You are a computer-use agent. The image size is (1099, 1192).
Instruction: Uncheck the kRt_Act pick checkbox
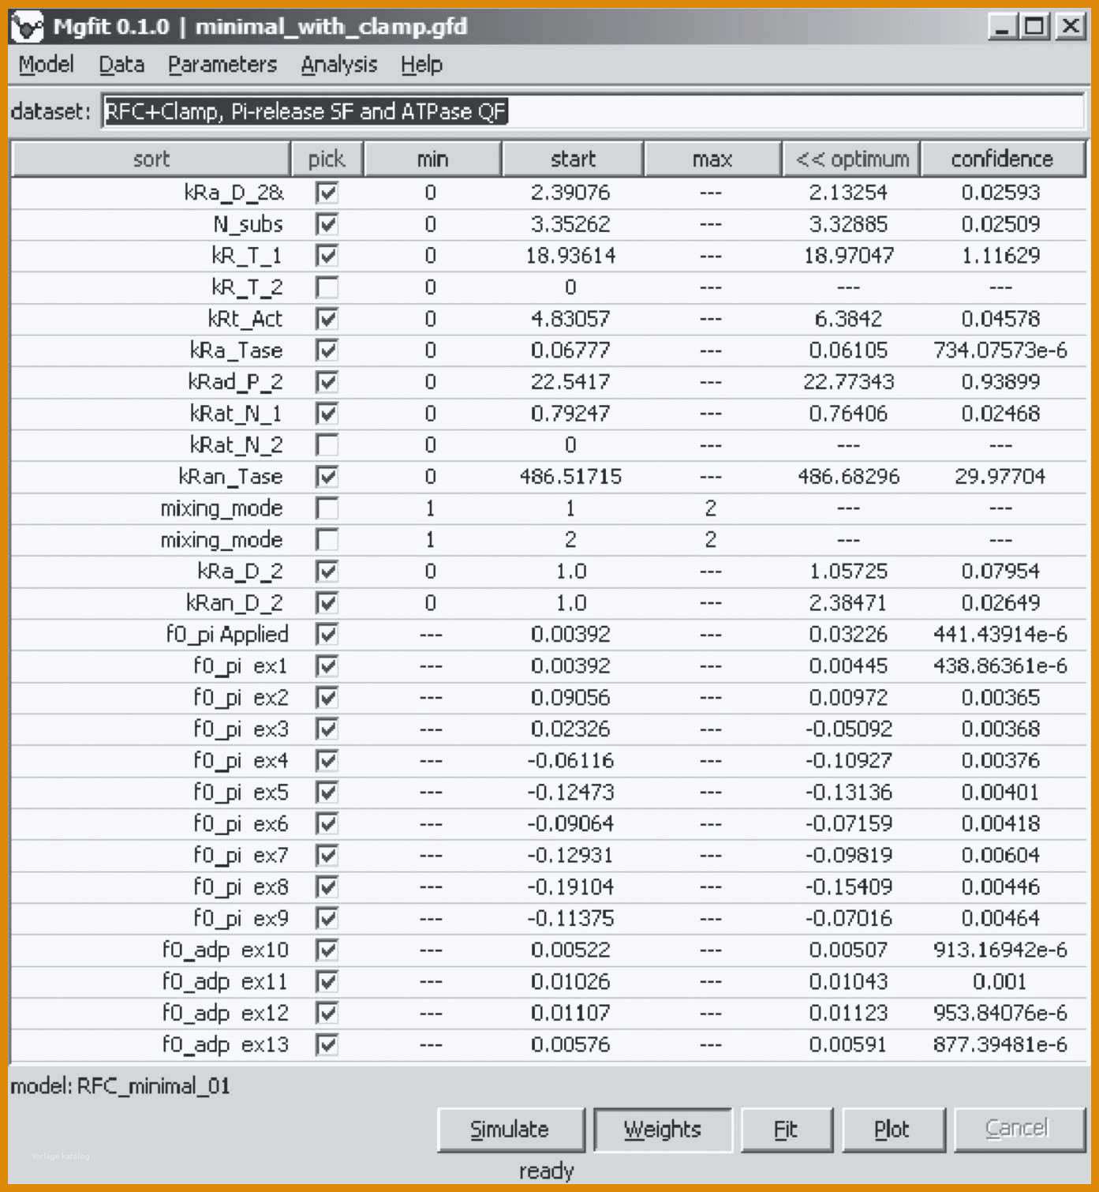point(327,319)
